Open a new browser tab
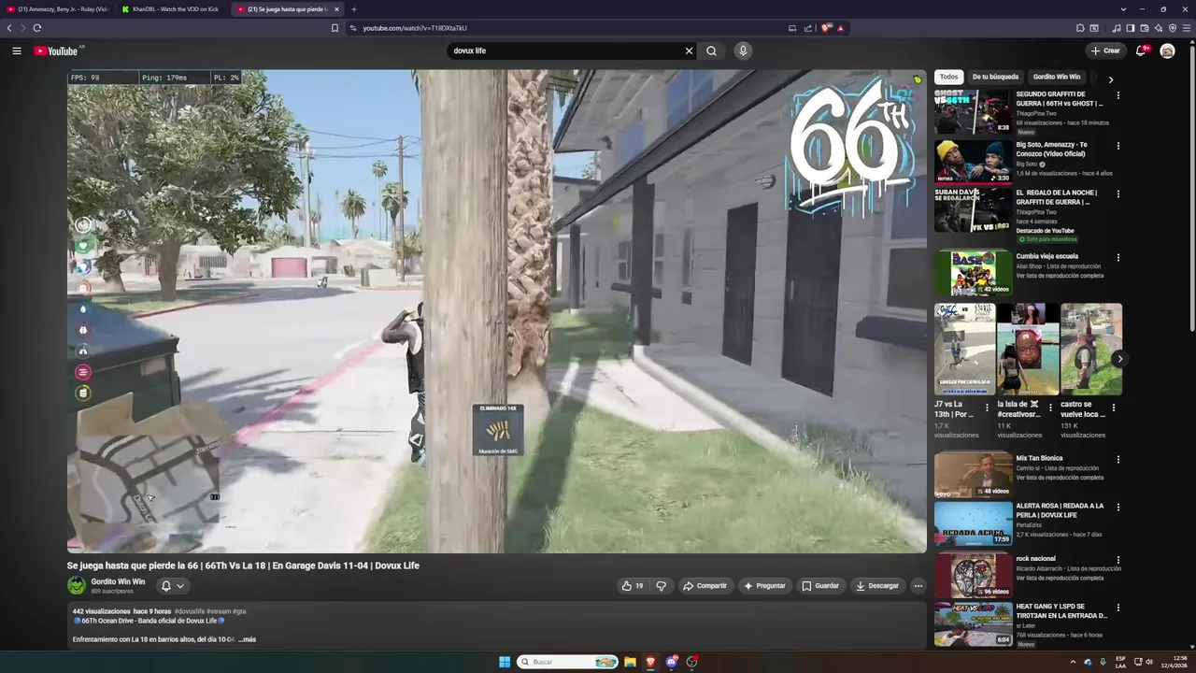1196x673 pixels. click(353, 9)
